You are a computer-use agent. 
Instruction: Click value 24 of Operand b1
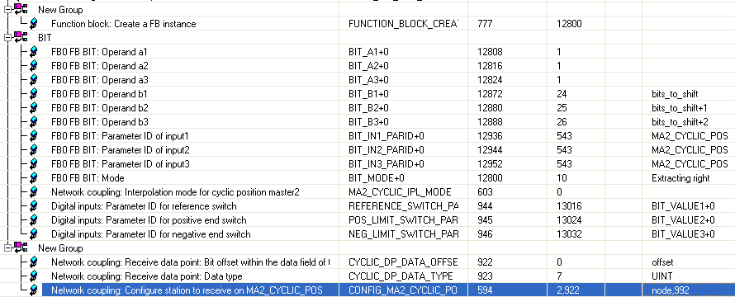[x=562, y=94]
